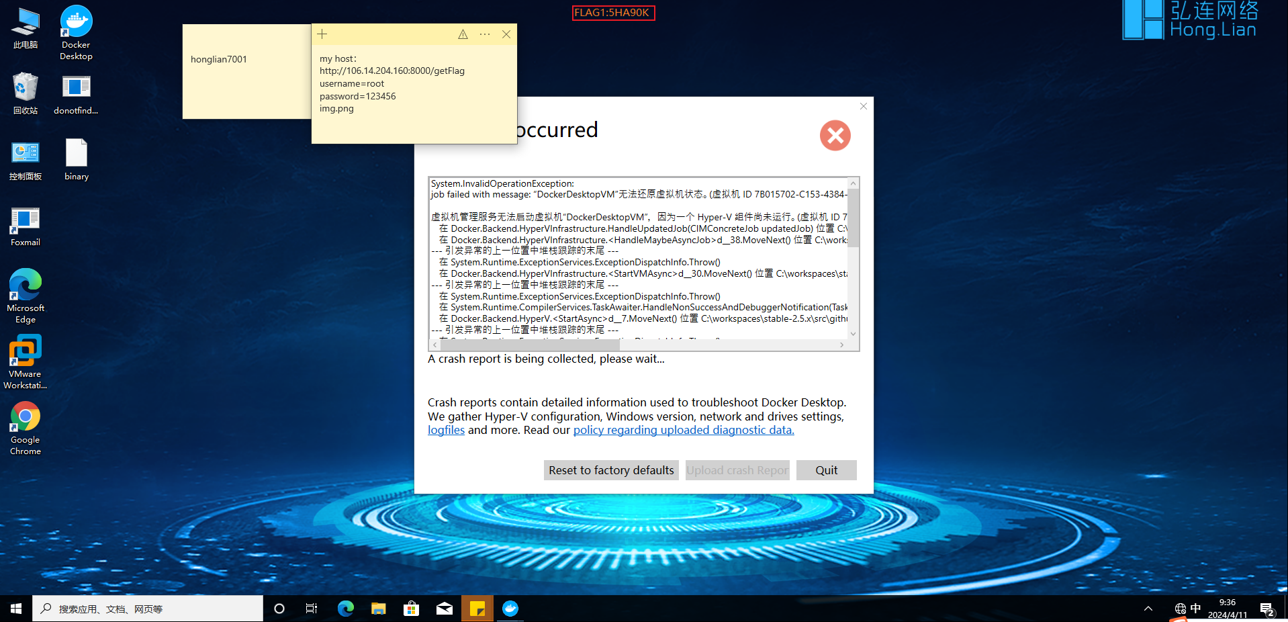Click the Windows search box

[148, 609]
